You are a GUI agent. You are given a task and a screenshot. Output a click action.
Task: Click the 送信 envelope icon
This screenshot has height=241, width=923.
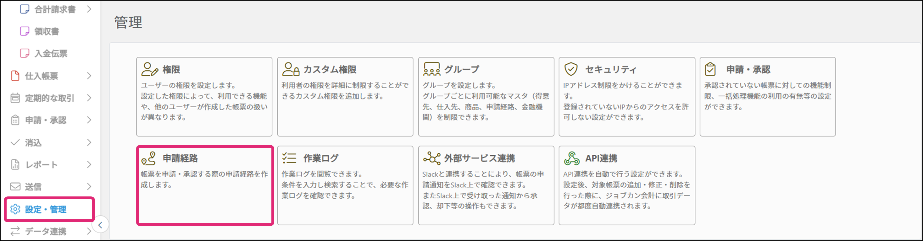[x=15, y=187]
